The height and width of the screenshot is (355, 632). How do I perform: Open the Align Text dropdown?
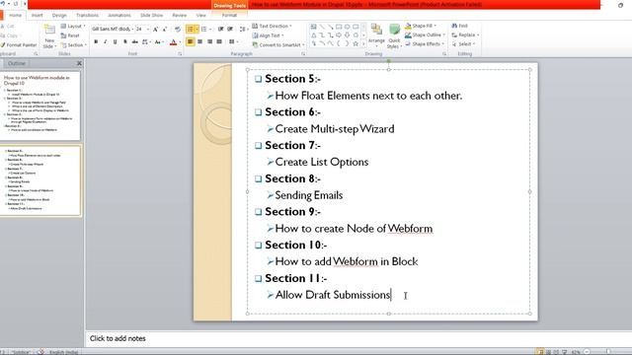[x=268, y=35]
